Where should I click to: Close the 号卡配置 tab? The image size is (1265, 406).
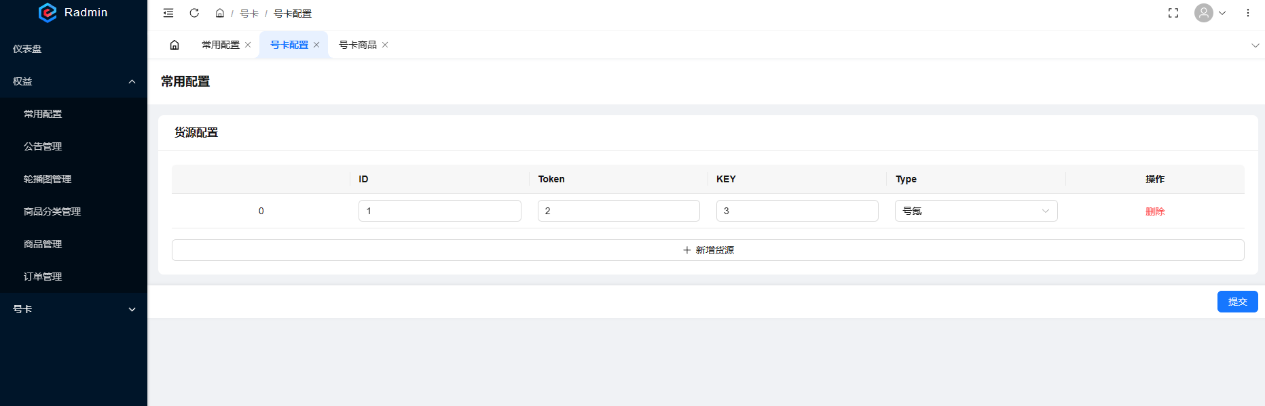(x=316, y=45)
